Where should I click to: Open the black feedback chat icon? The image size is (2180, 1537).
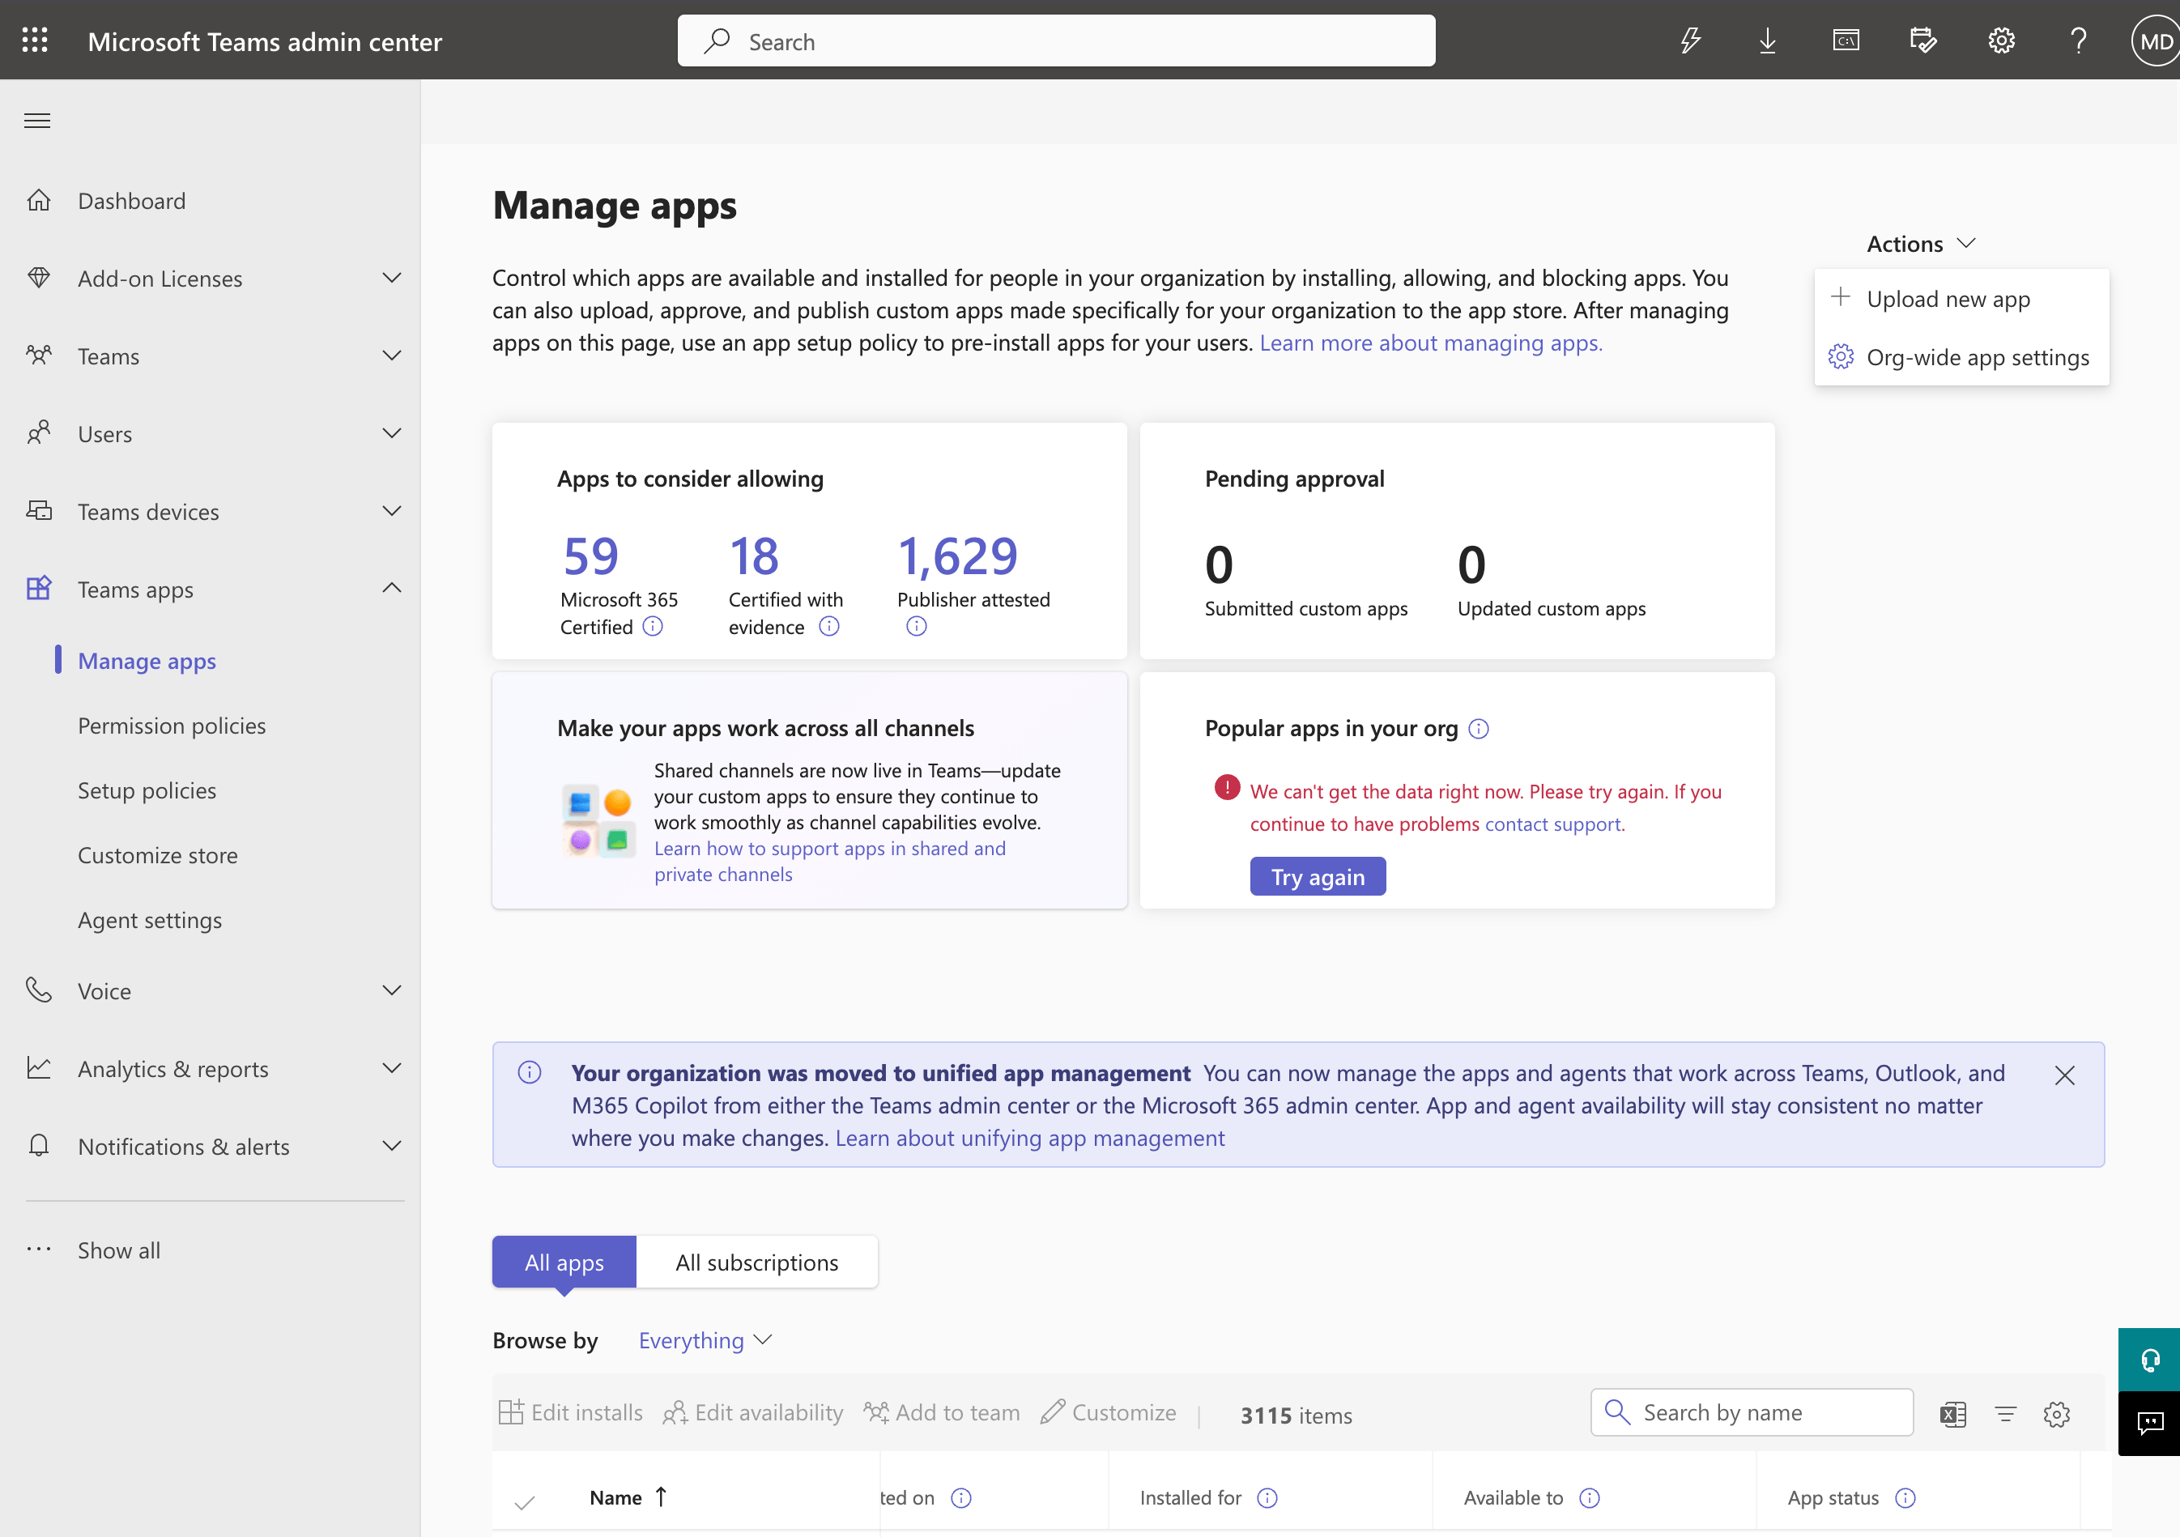2149,1422
